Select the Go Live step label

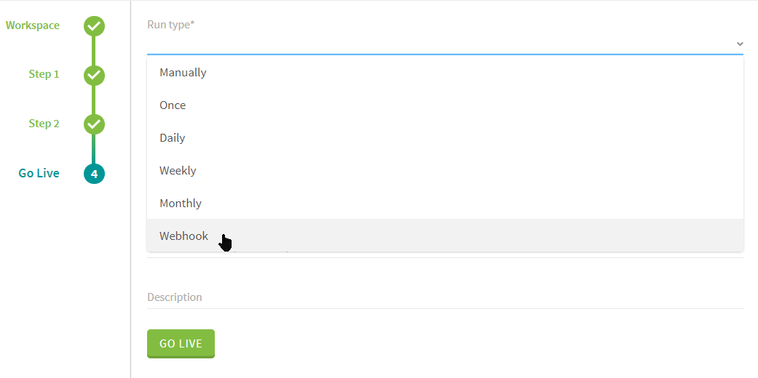coord(39,173)
